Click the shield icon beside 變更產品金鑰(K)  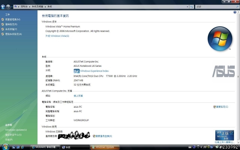pyautogui.click(x=94, y=136)
